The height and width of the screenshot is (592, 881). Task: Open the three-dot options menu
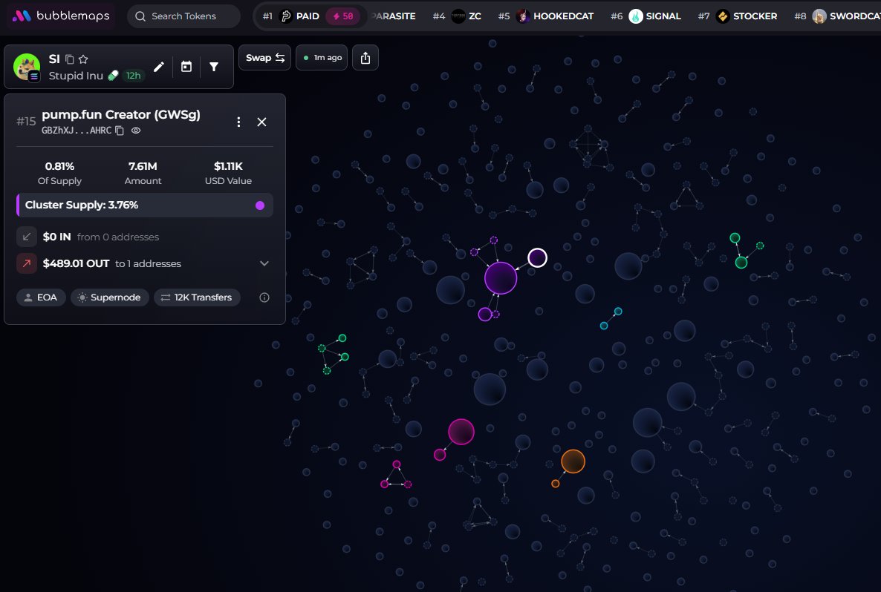click(x=238, y=122)
